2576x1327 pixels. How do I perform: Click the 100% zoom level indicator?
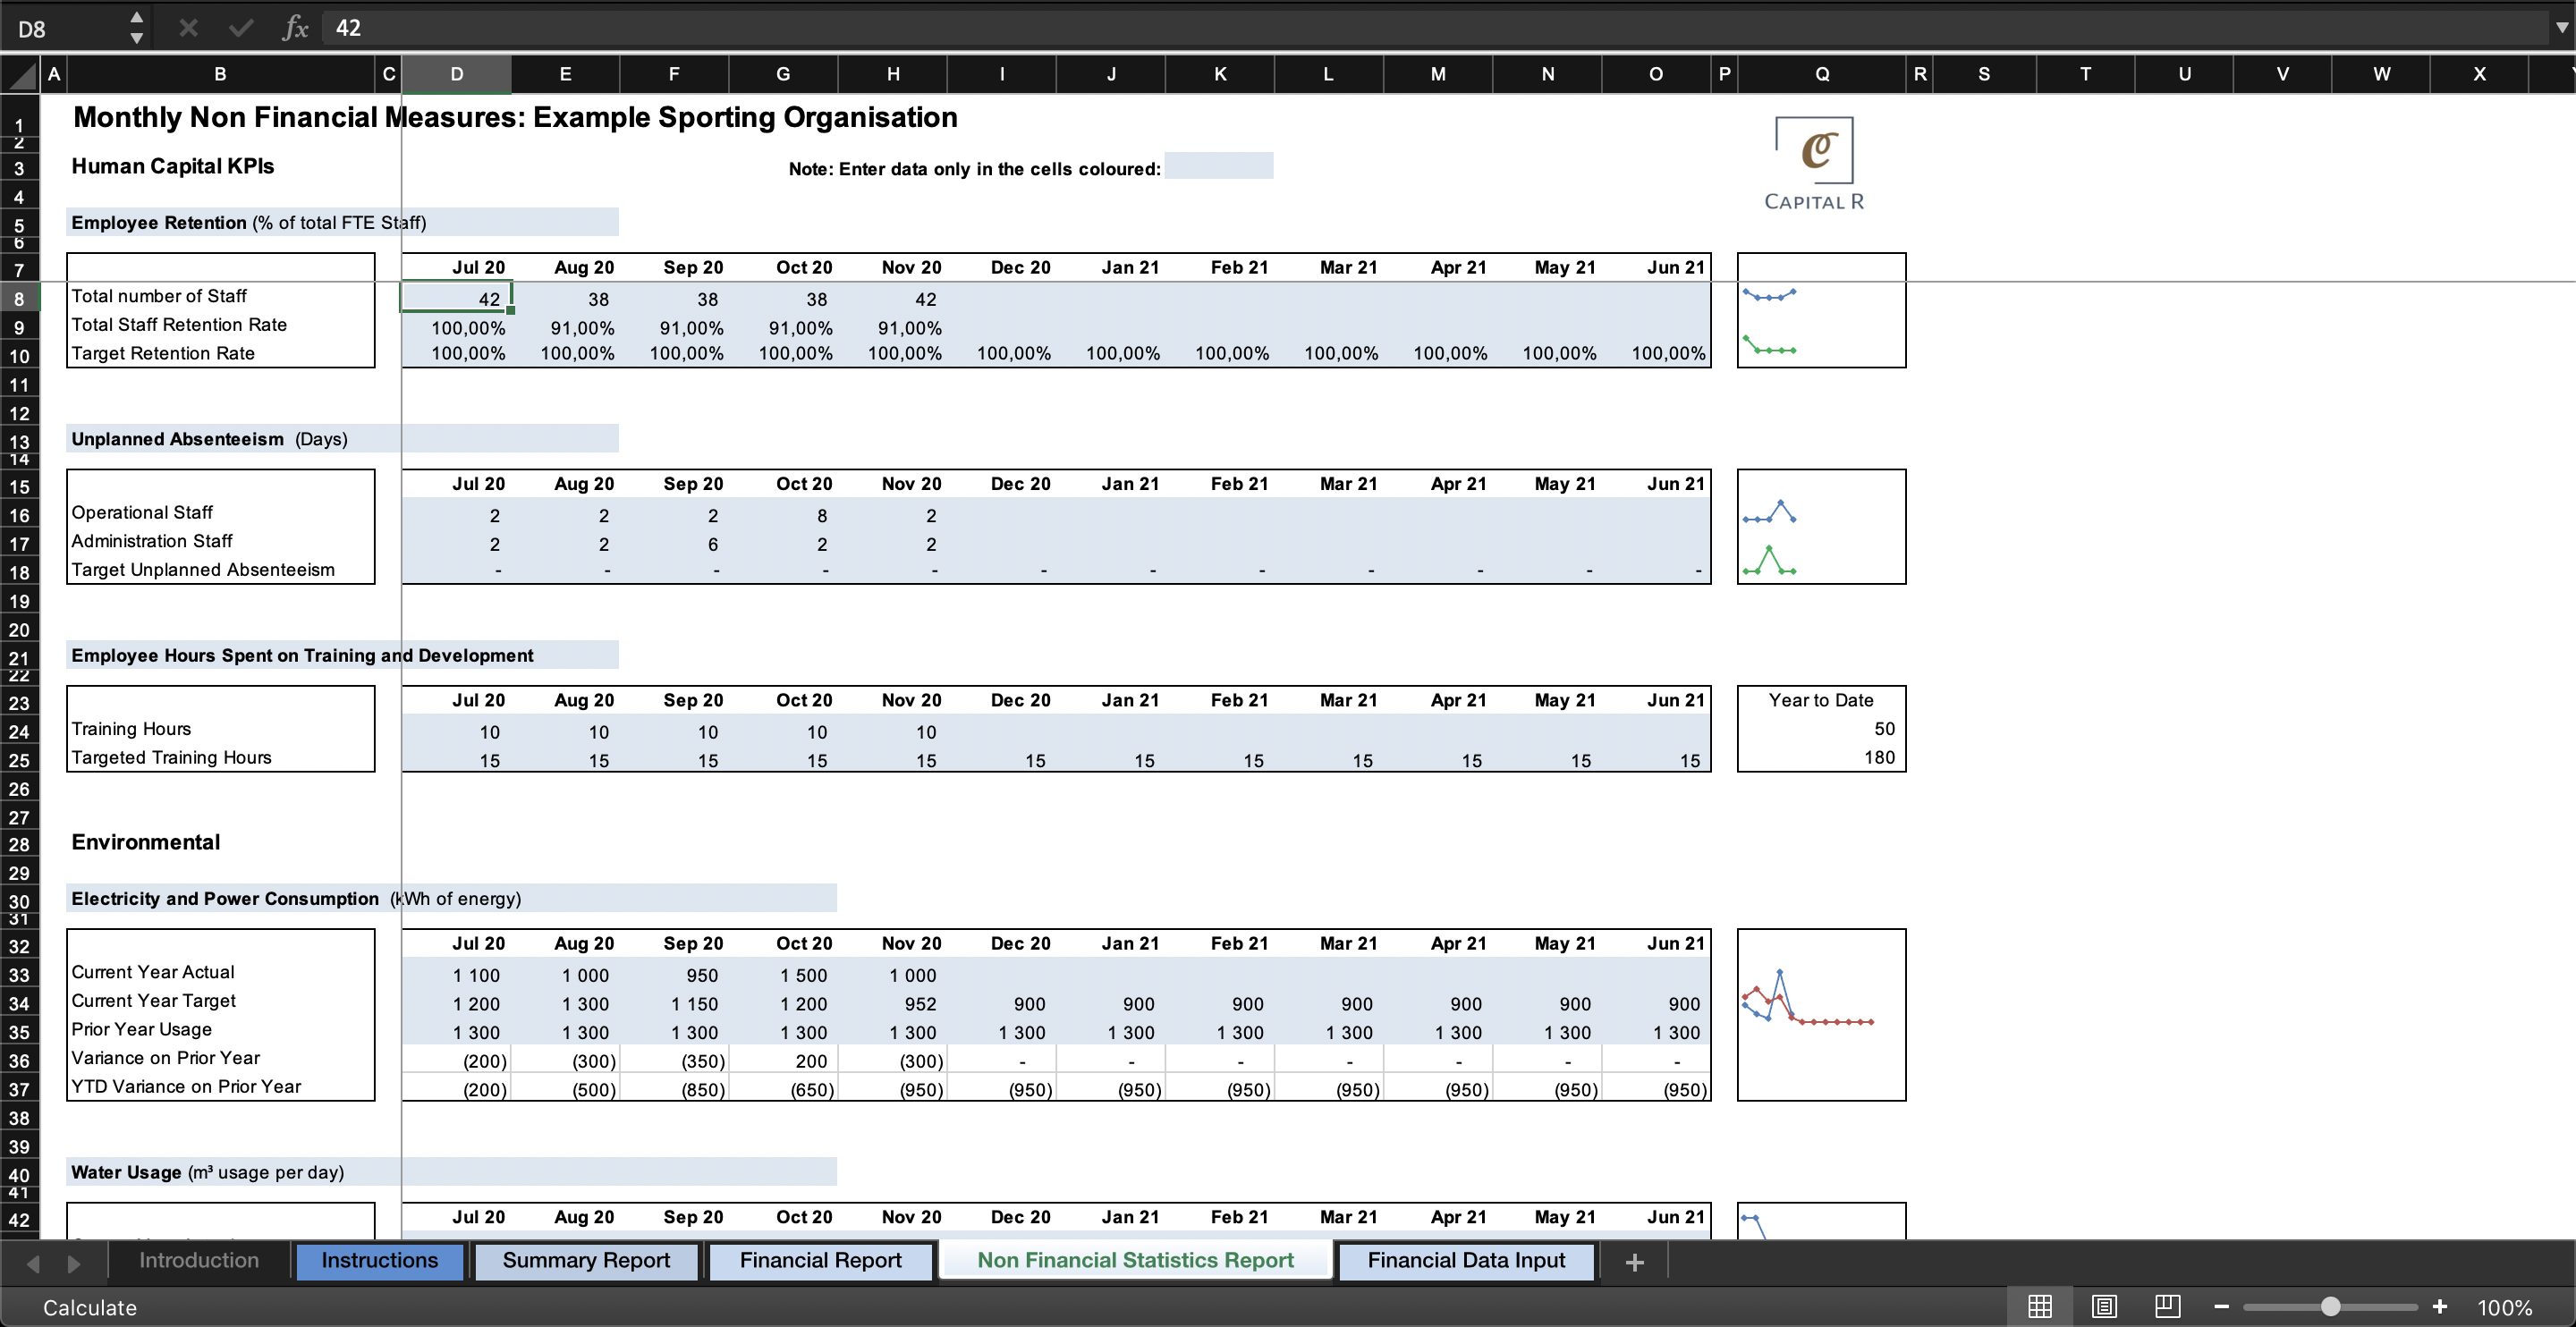pyautogui.click(x=2504, y=1307)
